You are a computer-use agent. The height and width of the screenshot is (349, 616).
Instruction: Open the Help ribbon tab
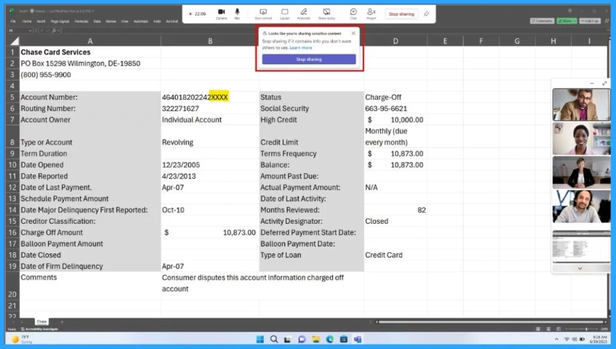click(157, 21)
